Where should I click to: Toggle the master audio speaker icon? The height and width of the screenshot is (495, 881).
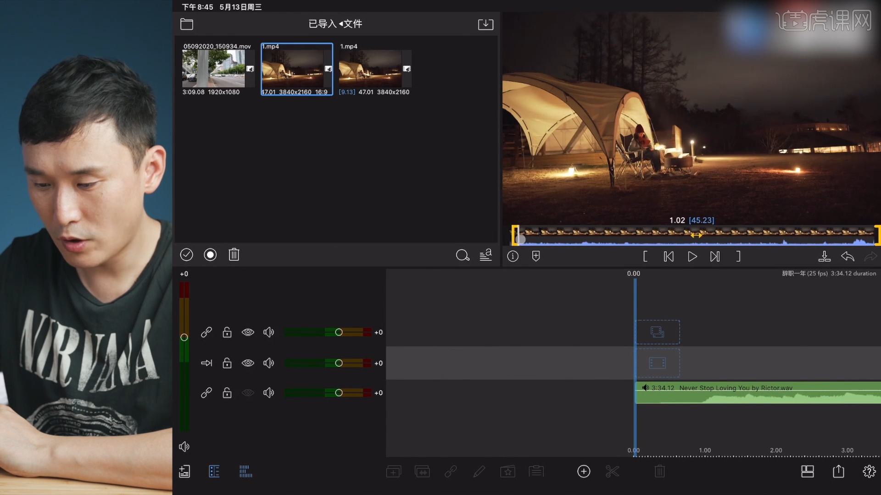[x=184, y=447]
